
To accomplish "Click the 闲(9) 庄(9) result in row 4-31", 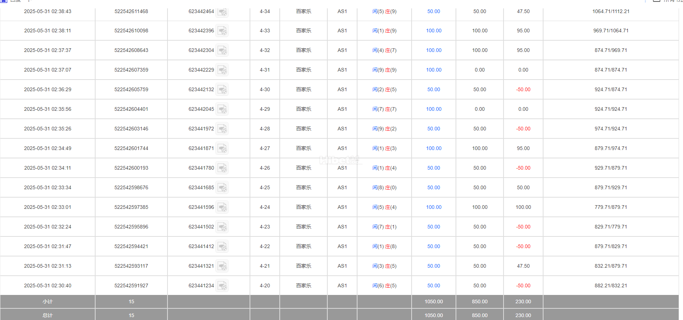I will (x=384, y=70).
